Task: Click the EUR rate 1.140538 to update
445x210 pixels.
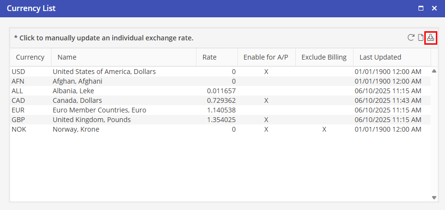Action: [221, 110]
